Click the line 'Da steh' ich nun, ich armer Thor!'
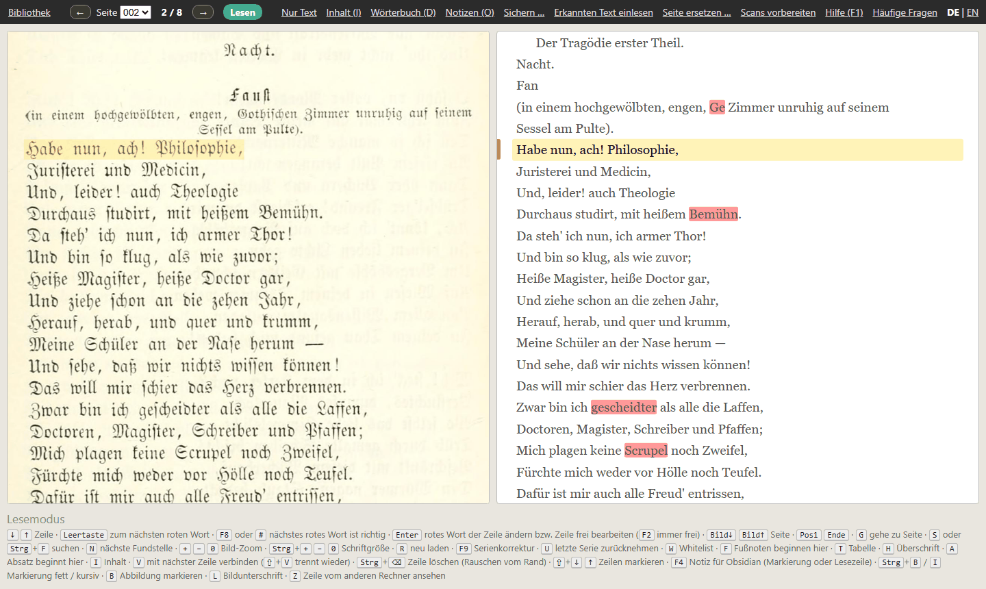Screen dimensions: 986x589 pos(611,236)
